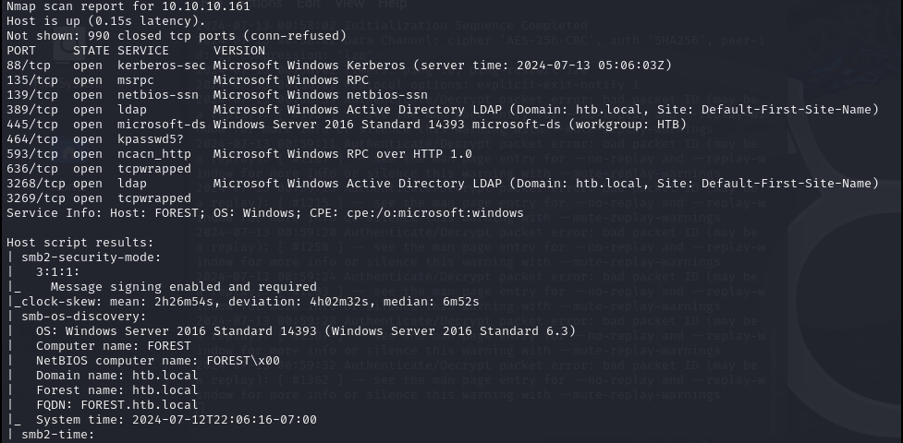
Task: Click the kpasswd5? service text
Action: (151, 139)
